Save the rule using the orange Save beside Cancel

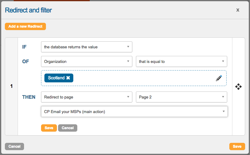(49, 128)
